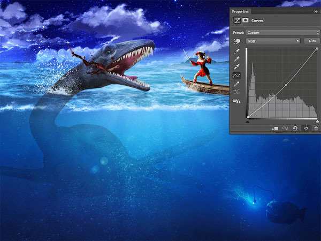The image size is (321, 241).
Task: Select the white point eyedropper
Action: [x=236, y=67]
